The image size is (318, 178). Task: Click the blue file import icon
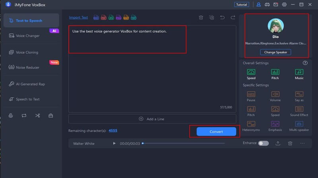96,17
